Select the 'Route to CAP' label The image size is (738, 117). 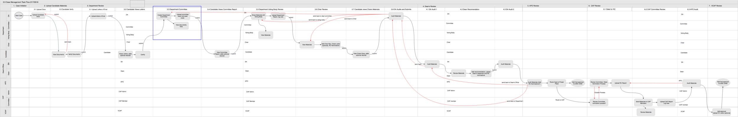click(560, 100)
